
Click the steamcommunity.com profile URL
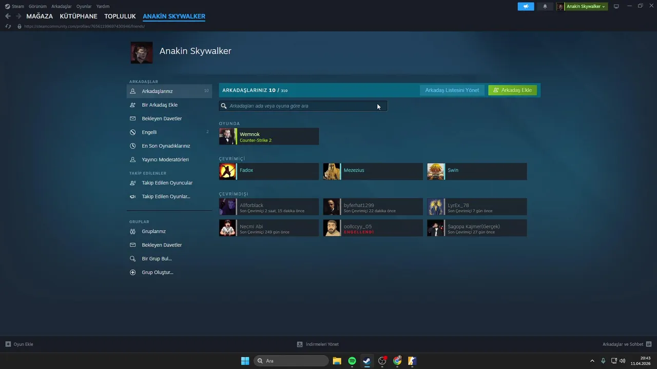tap(85, 26)
